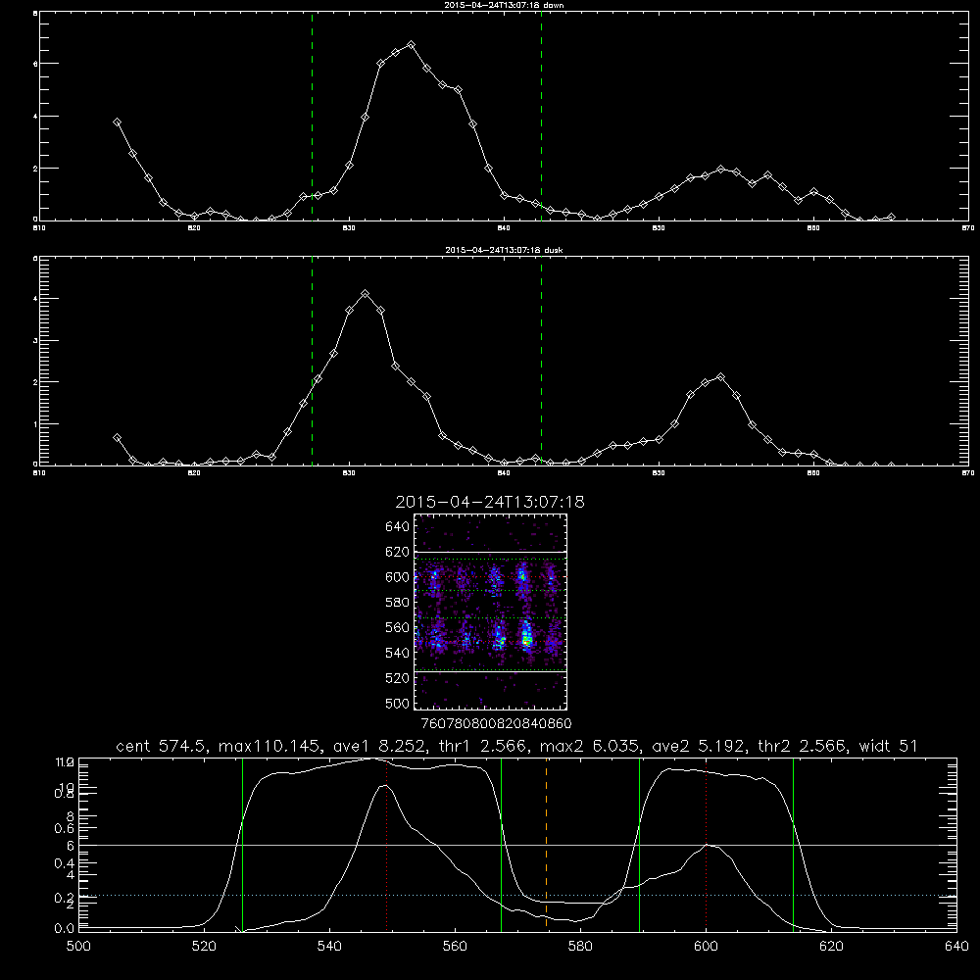Click the 520 x-axis label of bottom plot

pyautogui.click(x=204, y=947)
